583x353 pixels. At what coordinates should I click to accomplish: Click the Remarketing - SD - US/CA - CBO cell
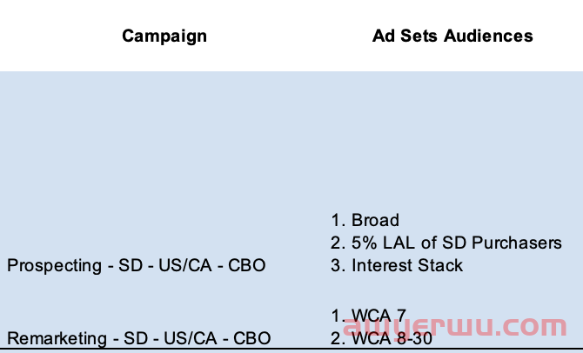click(x=138, y=338)
